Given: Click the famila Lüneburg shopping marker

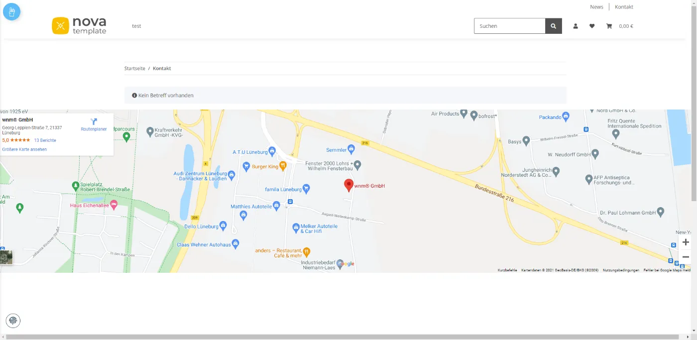Looking at the screenshot, I should click(306, 189).
